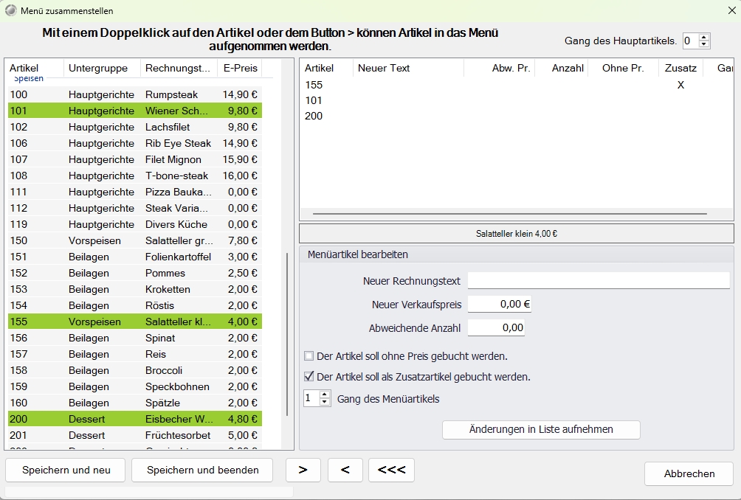Increase Gang des Menüartikels with up arrow

(325, 395)
